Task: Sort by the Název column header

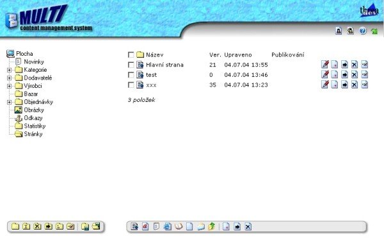Action: point(154,54)
